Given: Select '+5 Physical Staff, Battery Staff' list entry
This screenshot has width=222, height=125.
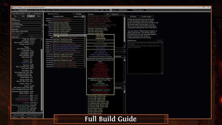Looking at the screenshot, I should point(98,105).
